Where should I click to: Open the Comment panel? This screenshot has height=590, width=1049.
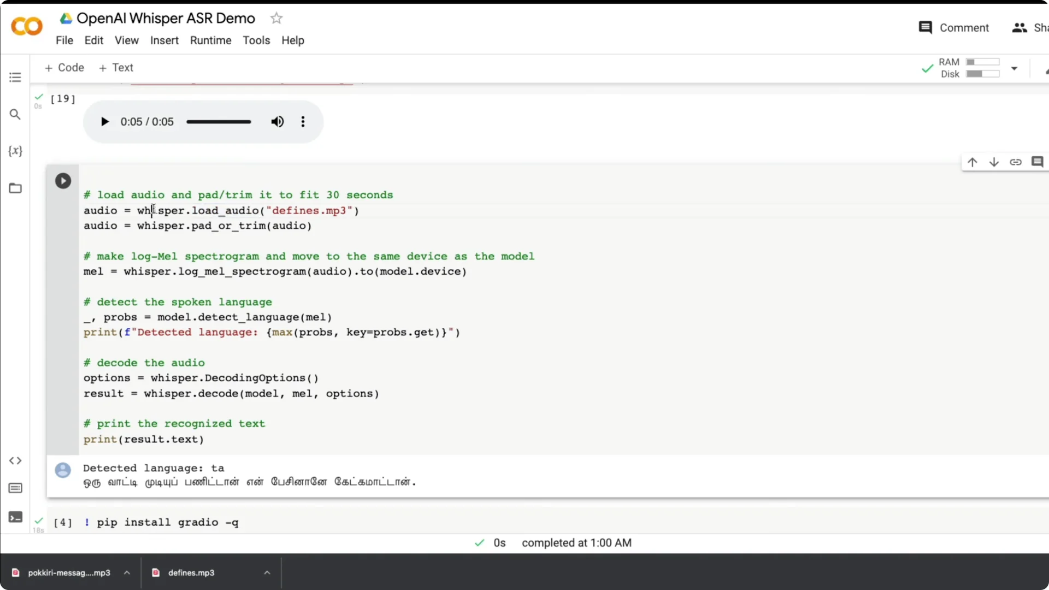click(953, 27)
